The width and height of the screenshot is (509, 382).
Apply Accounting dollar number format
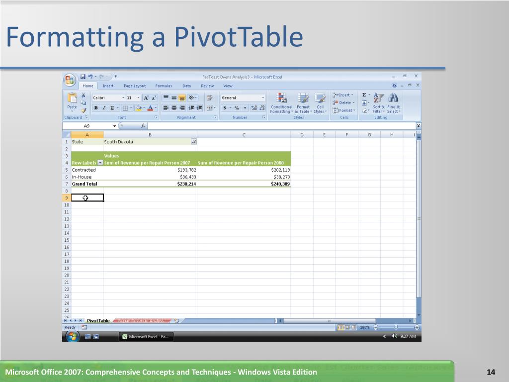coord(225,108)
